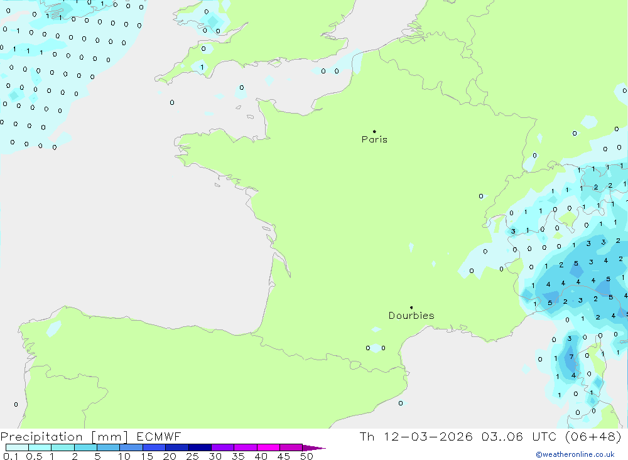The height and width of the screenshot is (460, 628).
Task: Click the "03..06 UTC" time range
Action: tap(519, 436)
